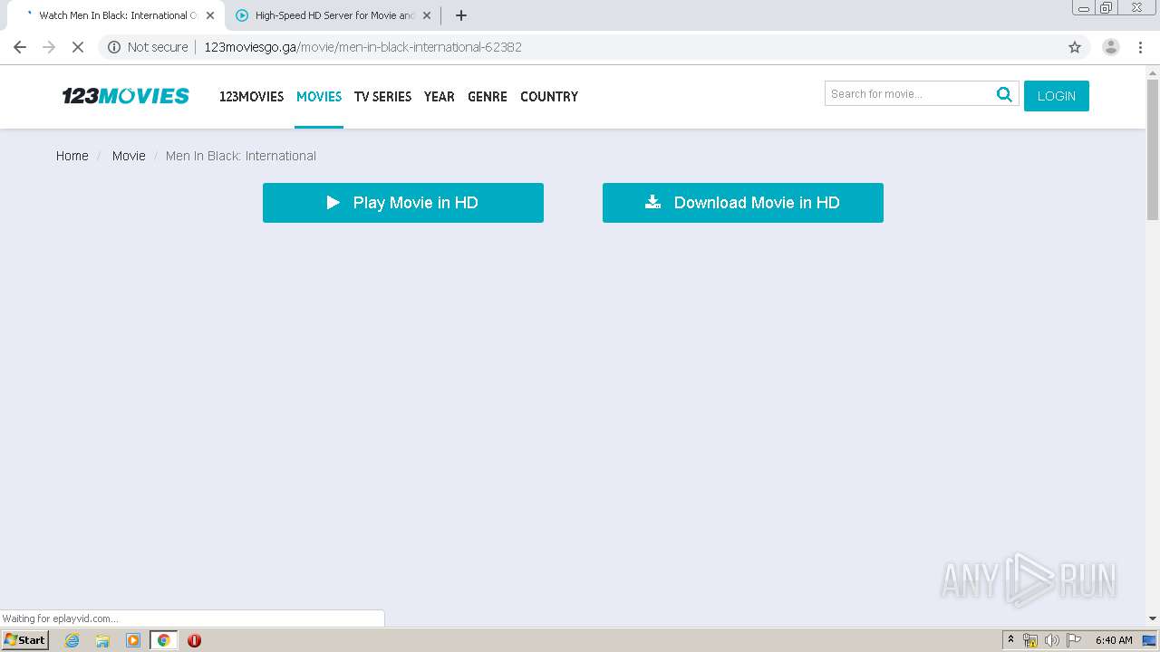
Task: Click the page vertical scrollbar thumb
Action: [x=1153, y=149]
